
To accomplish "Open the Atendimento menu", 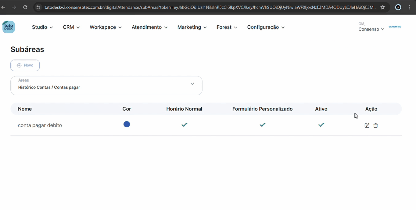I will point(149,27).
